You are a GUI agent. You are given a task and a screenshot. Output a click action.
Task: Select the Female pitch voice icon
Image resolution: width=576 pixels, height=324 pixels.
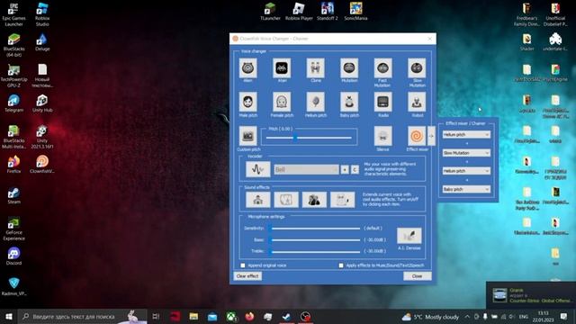[x=282, y=102]
